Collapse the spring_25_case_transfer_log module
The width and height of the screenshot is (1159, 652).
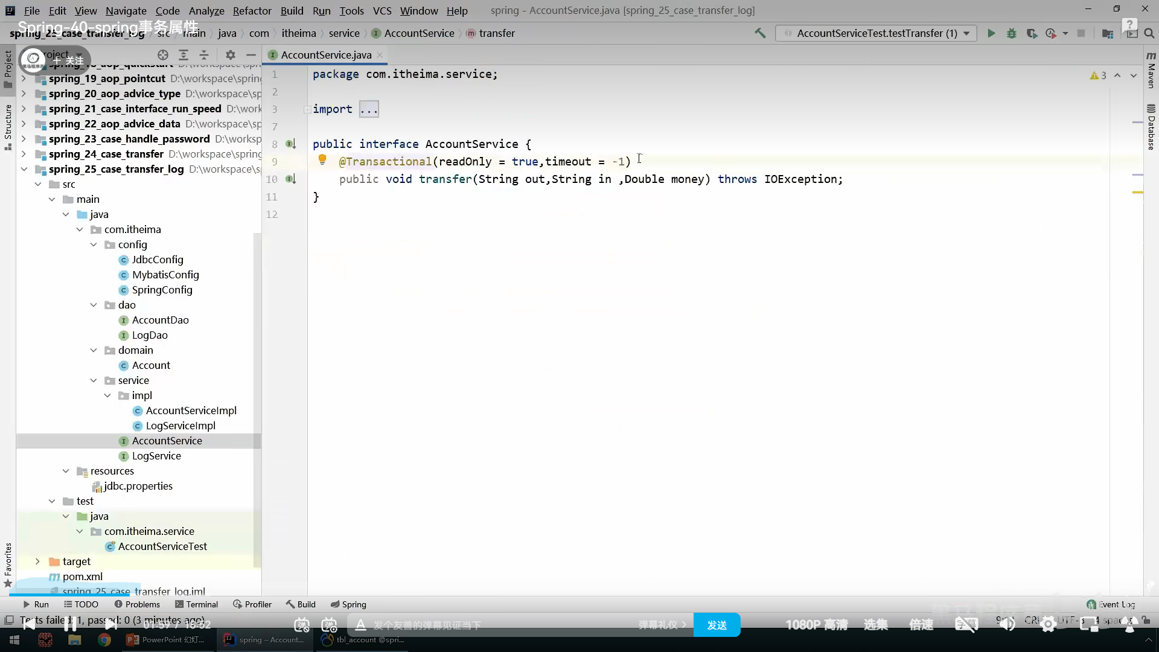click(24, 169)
